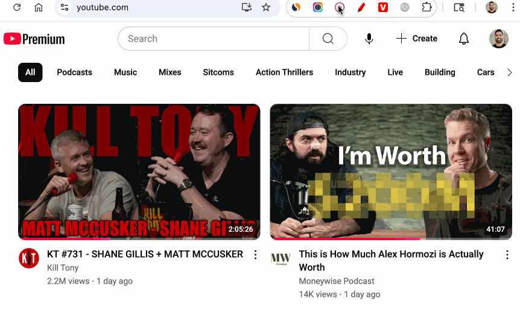
Task: Open site information icon in address bar
Action: tap(65, 7)
